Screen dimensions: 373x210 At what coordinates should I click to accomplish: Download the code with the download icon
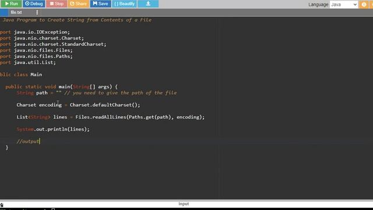pyautogui.click(x=148, y=4)
